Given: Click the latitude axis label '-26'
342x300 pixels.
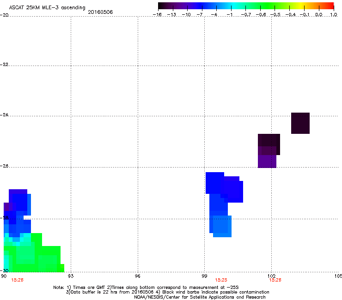Looking at the screenshot, I should point(4,166).
